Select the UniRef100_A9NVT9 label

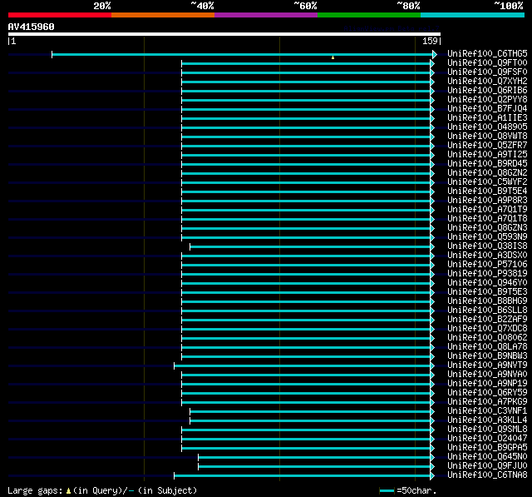(x=487, y=365)
